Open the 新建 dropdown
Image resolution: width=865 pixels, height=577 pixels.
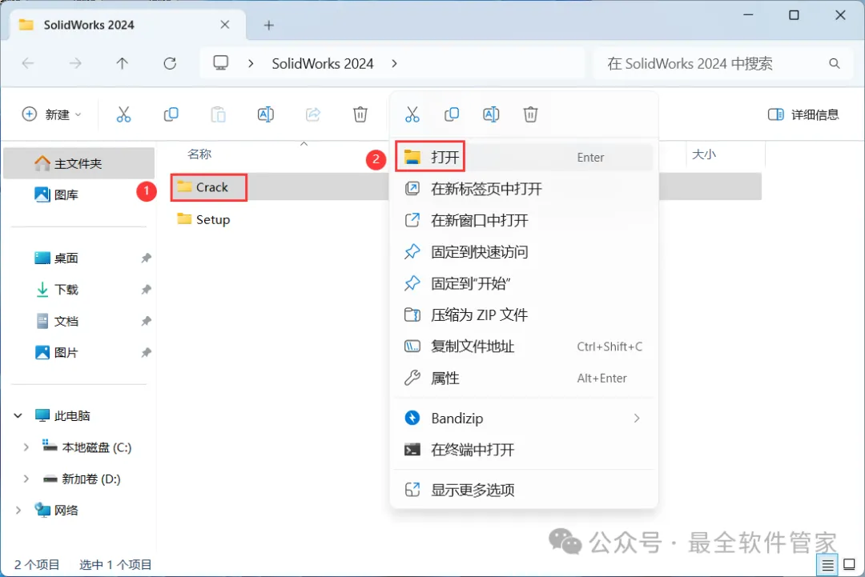[x=51, y=114]
